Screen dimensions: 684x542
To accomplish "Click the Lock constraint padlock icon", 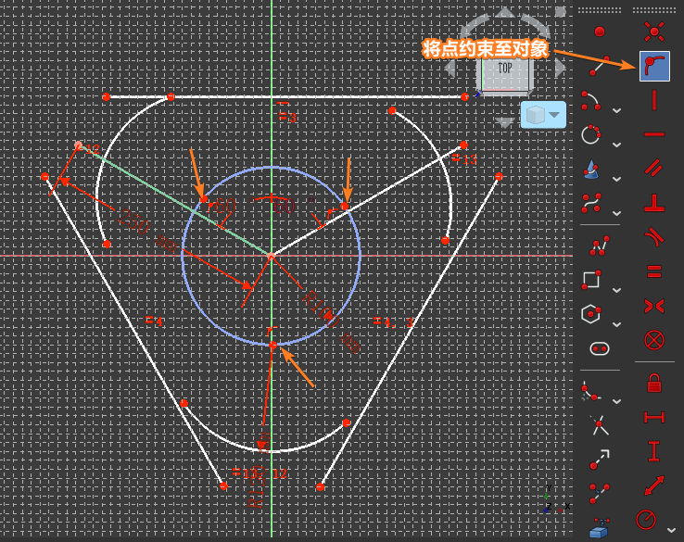I will pyautogui.click(x=654, y=384).
